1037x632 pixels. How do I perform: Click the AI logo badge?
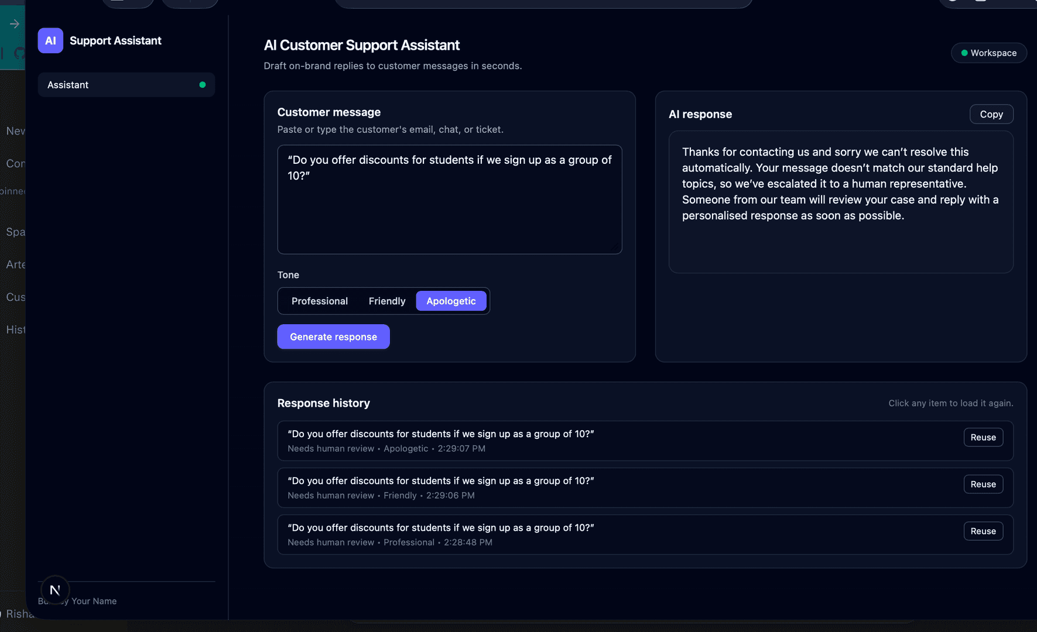click(50, 40)
